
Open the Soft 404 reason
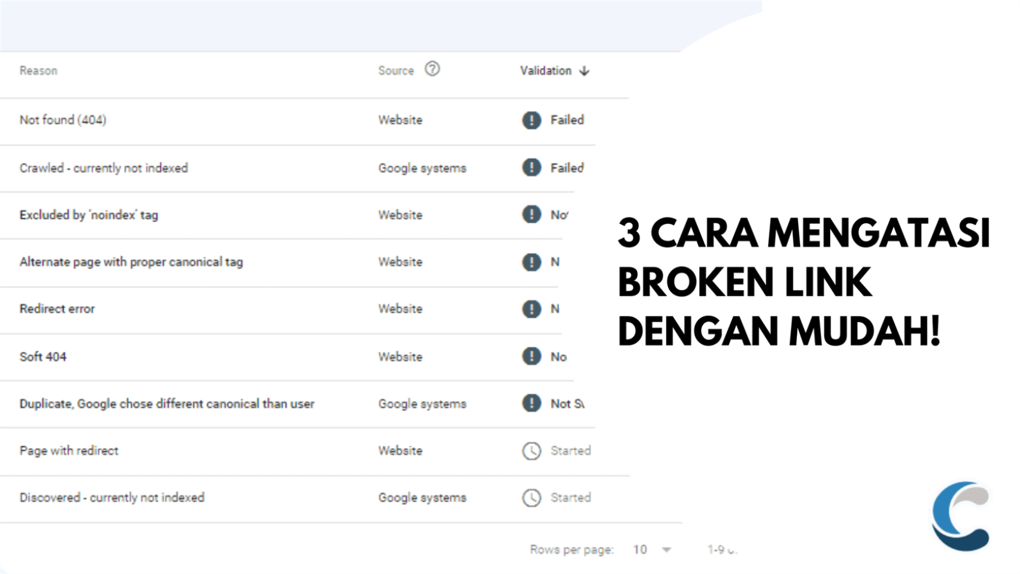[43, 357]
